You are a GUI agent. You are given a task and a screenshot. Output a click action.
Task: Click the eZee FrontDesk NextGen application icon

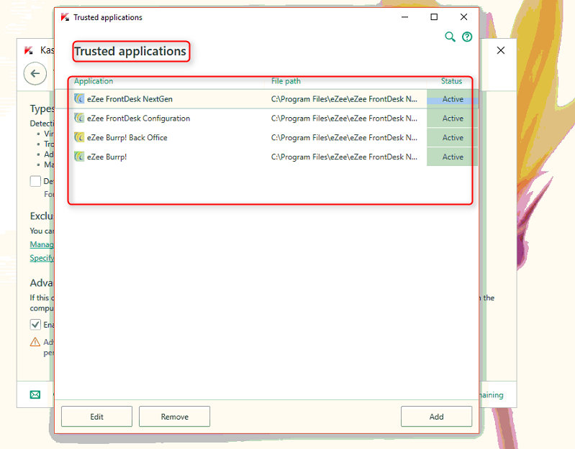point(79,99)
